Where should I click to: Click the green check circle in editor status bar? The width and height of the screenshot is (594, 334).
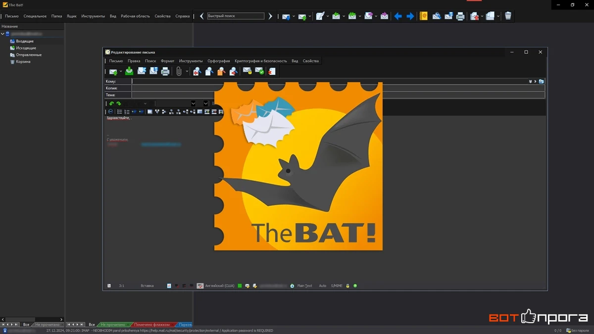pyautogui.click(x=355, y=286)
